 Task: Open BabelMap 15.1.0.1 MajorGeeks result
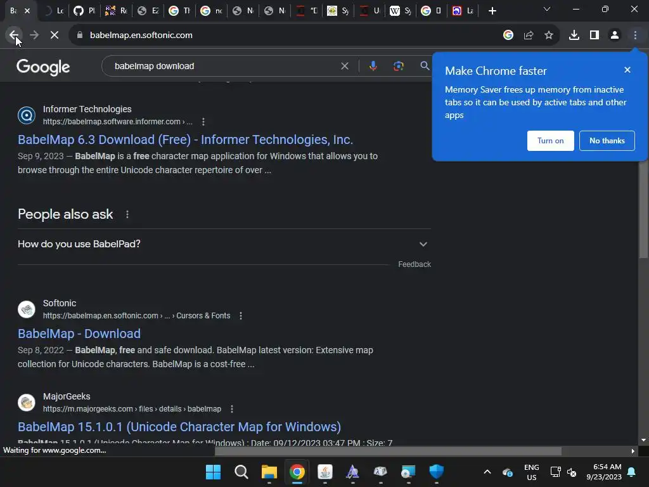[x=179, y=427]
